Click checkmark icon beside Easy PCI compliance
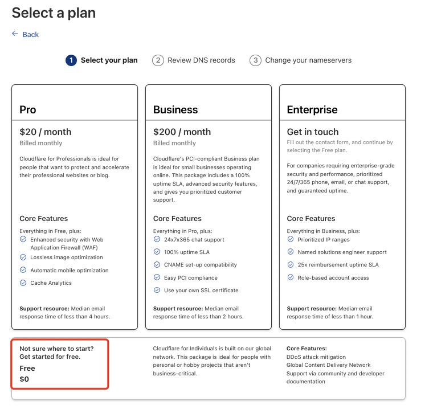This screenshot has width=433, height=409. coord(157,277)
